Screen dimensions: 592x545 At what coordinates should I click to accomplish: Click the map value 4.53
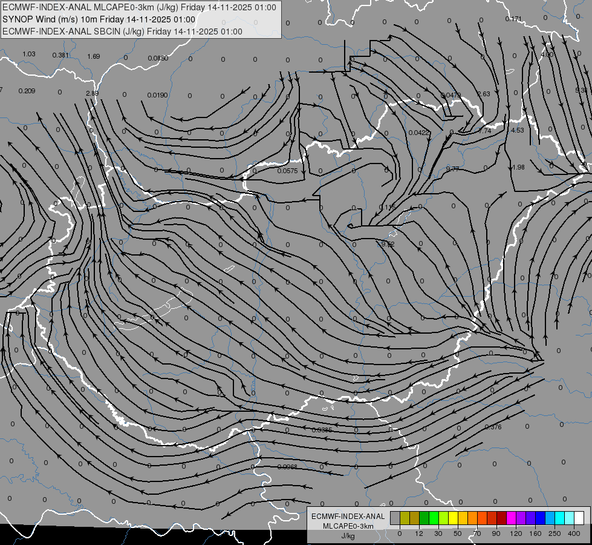[x=517, y=130]
